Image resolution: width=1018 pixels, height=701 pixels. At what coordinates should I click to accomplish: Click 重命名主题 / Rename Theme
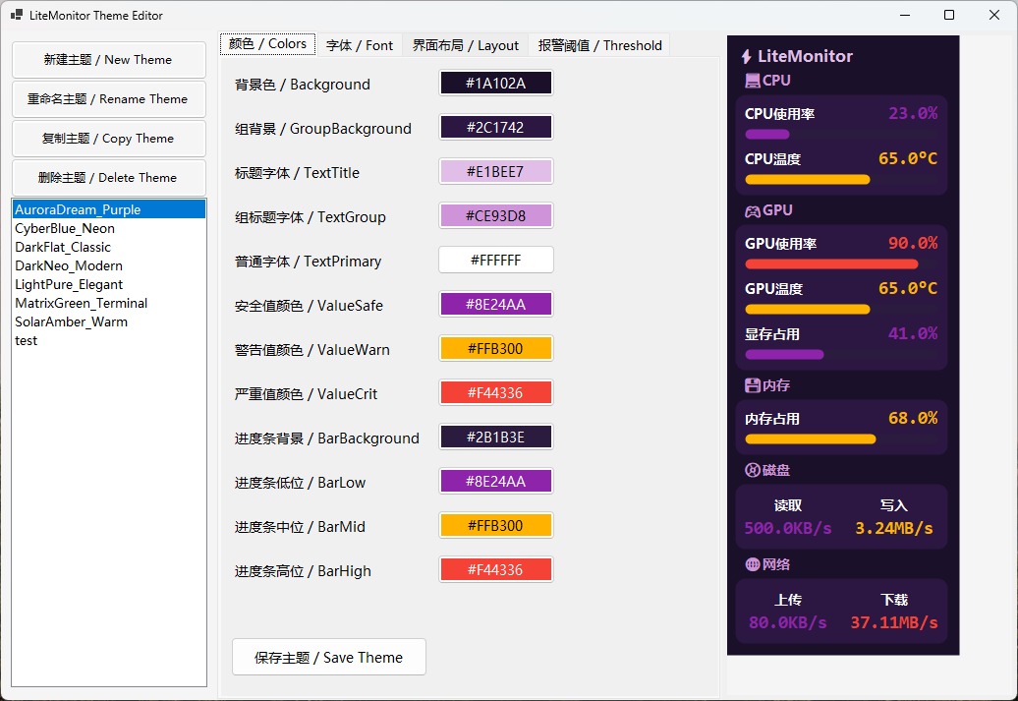(x=108, y=98)
